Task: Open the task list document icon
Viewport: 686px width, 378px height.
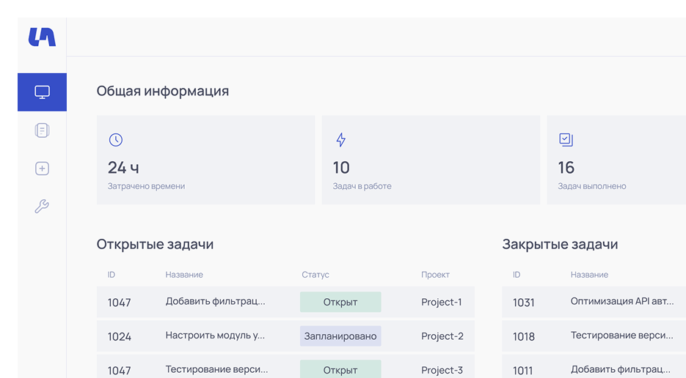Action: tap(42, 130)
